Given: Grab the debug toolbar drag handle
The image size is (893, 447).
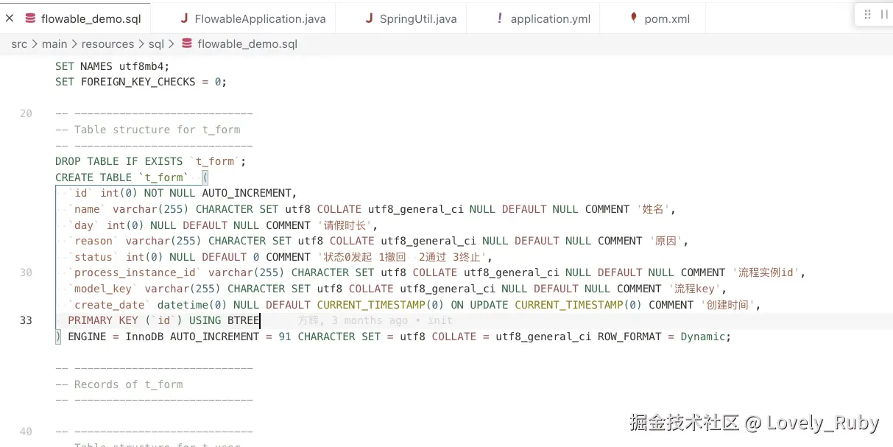Looking at the screenshot, I should point(868,15).
